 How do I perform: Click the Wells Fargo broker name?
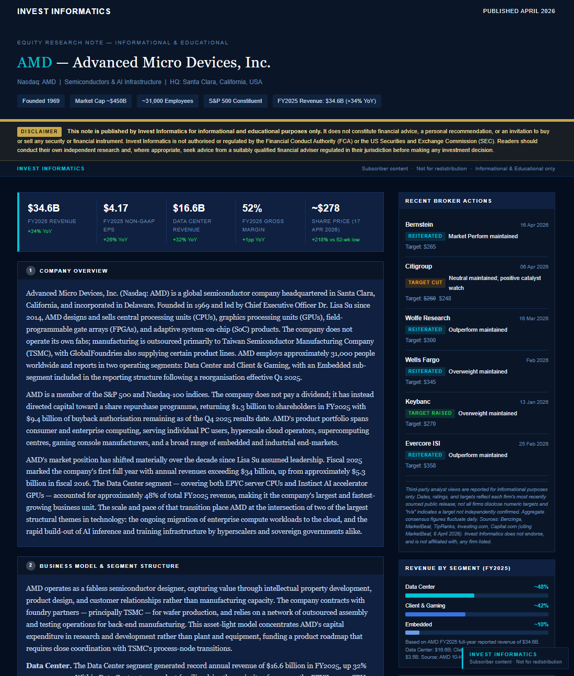(x=422, y=360)
